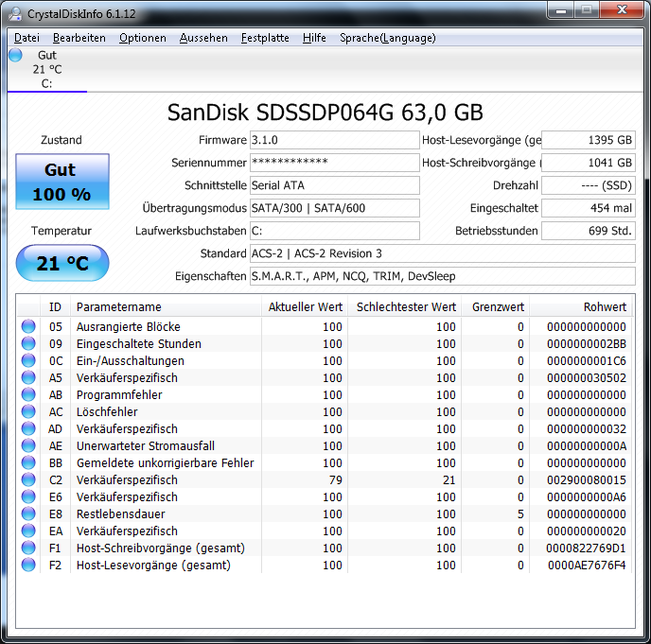
Task: Select the Eingeschaltete Stunden parameter name
Action: 139,344
